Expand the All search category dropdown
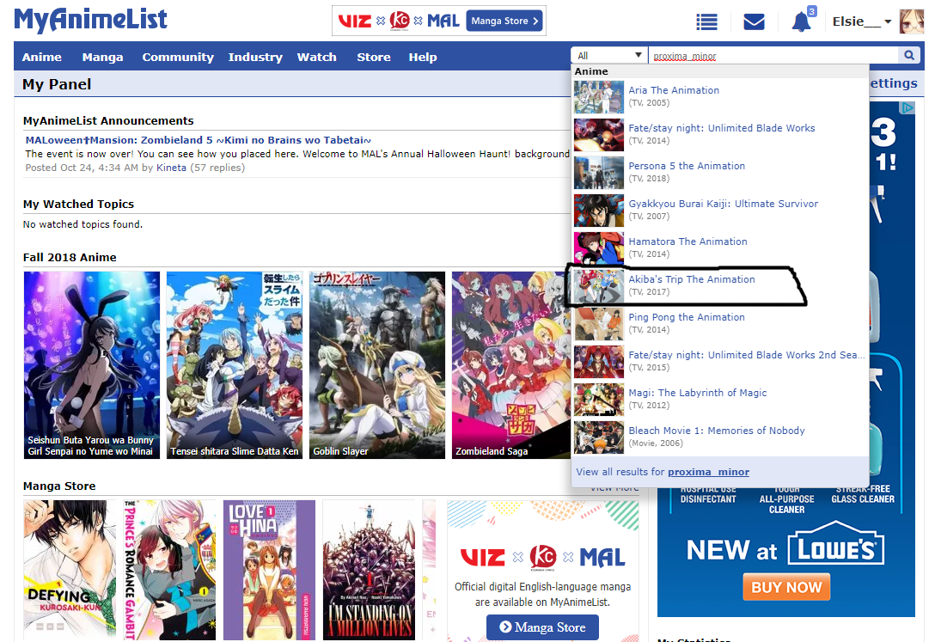The width and height of the screenshot is (935, 642). (608, 56)
